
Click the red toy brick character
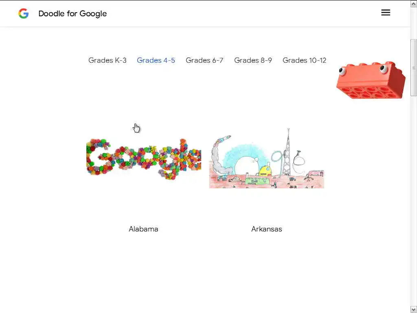click(371, 80)
